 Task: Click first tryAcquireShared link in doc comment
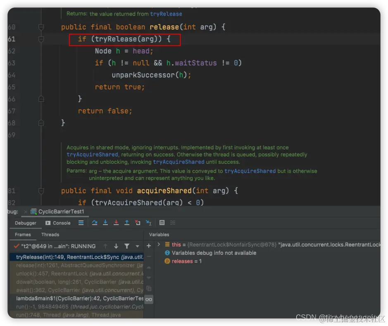[x=92, y=155]
